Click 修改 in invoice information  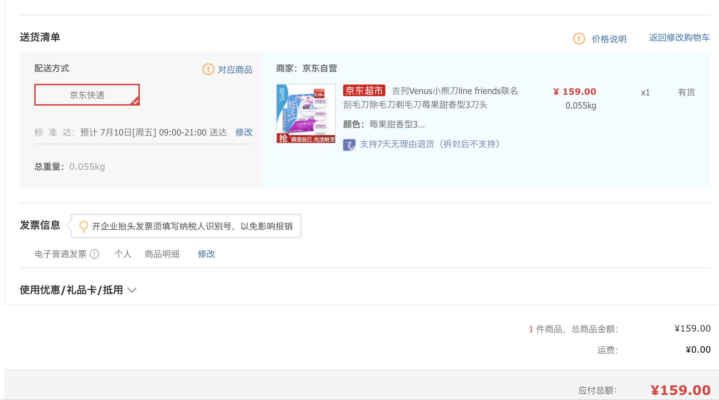207,254
